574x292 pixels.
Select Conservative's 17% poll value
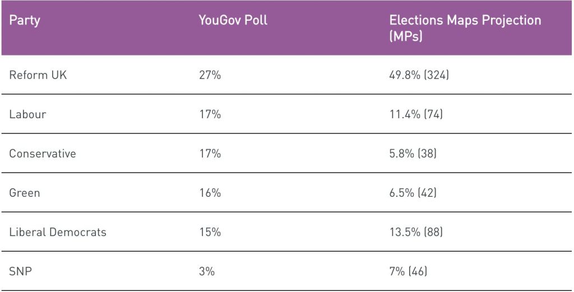[210, 154]
